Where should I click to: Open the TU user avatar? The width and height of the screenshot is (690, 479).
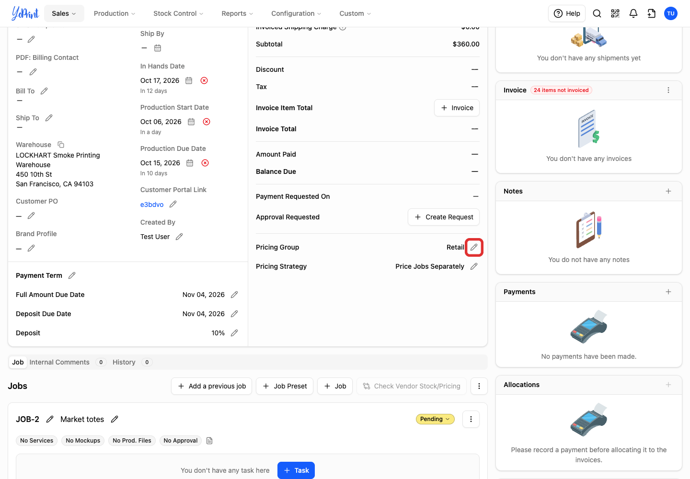click(x=671, y=13)
